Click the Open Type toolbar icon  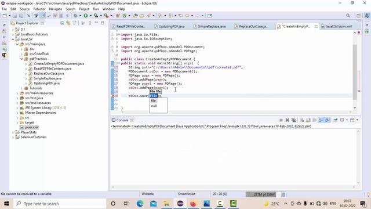click(136, 16)
